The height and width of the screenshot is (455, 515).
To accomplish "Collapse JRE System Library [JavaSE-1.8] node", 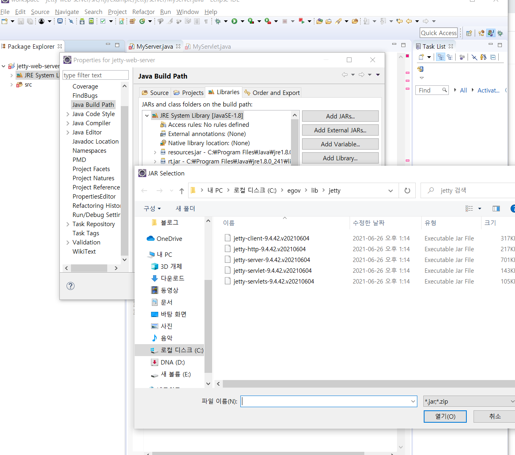I will [x=147, y=116].
